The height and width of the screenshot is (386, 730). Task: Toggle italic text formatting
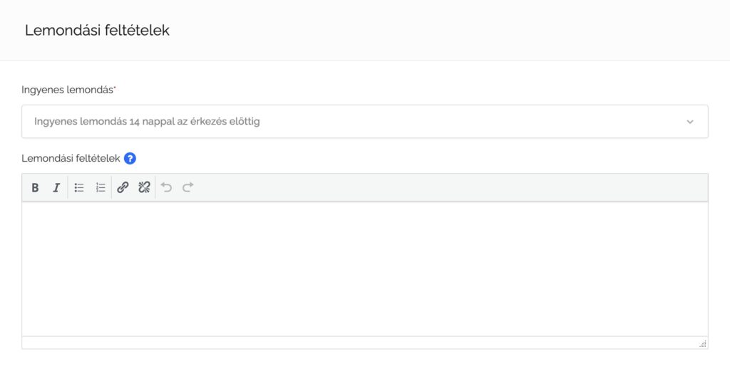(x=56, y=187)
